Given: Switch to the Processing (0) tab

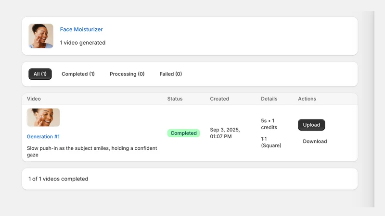Looking at the screenshot, I should [127, 74].
